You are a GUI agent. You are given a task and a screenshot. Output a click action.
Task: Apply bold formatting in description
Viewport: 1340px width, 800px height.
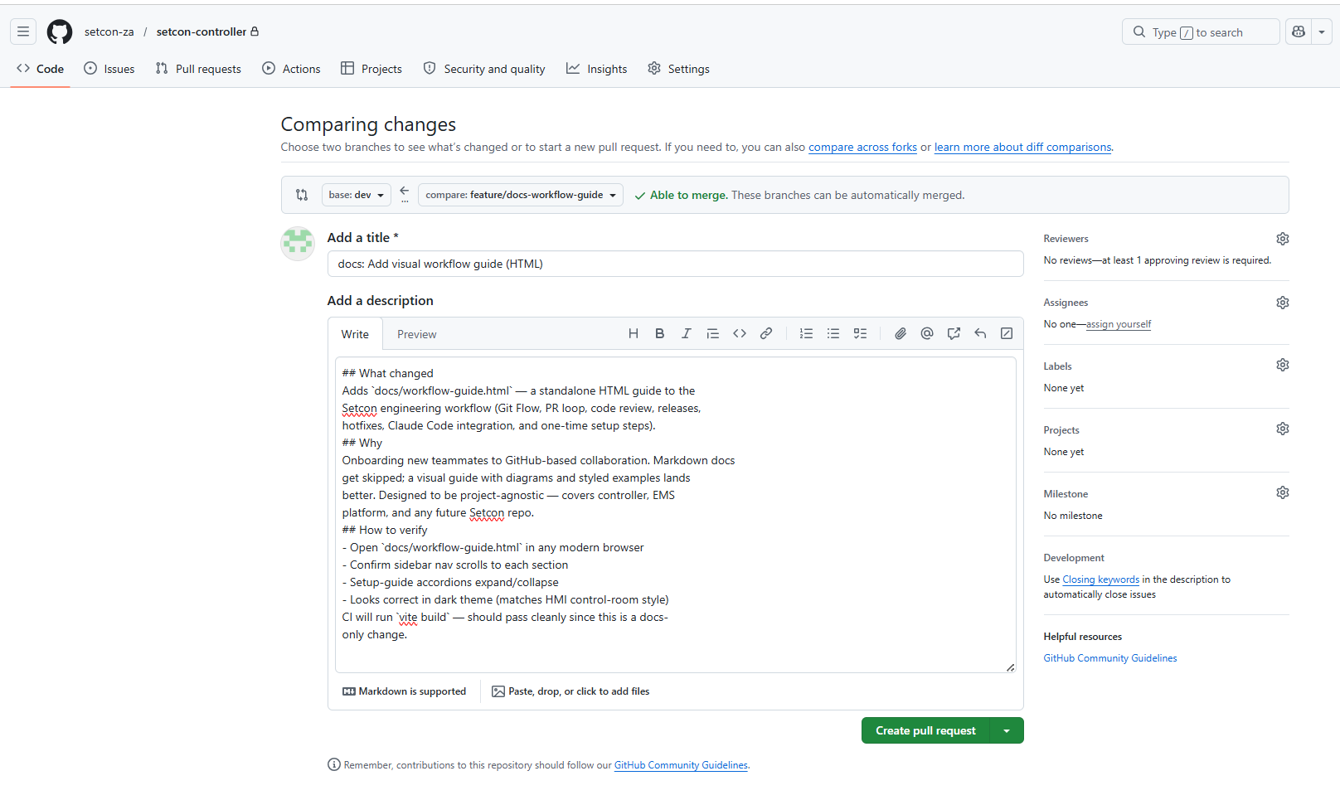660,333
